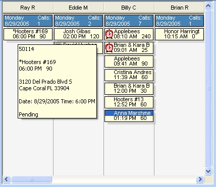Click the tooltip line Cape Coral FL 33904
The image size is (216, 187).
point(44,88)
